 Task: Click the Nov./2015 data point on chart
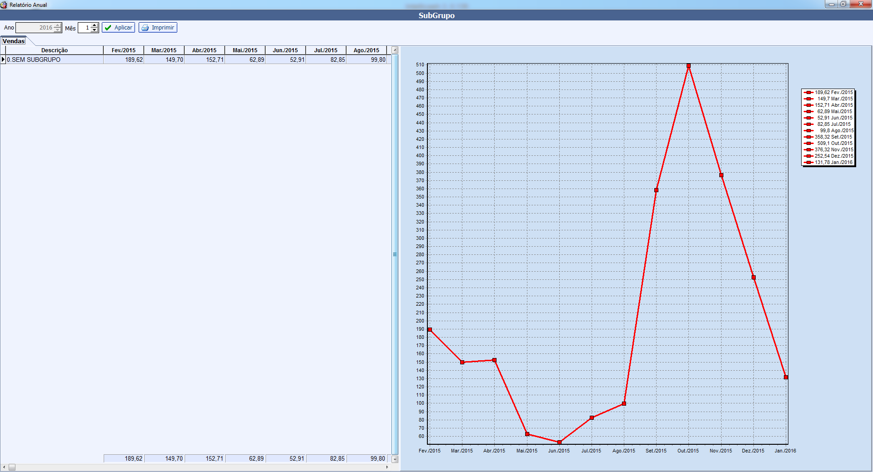point(721,175)
